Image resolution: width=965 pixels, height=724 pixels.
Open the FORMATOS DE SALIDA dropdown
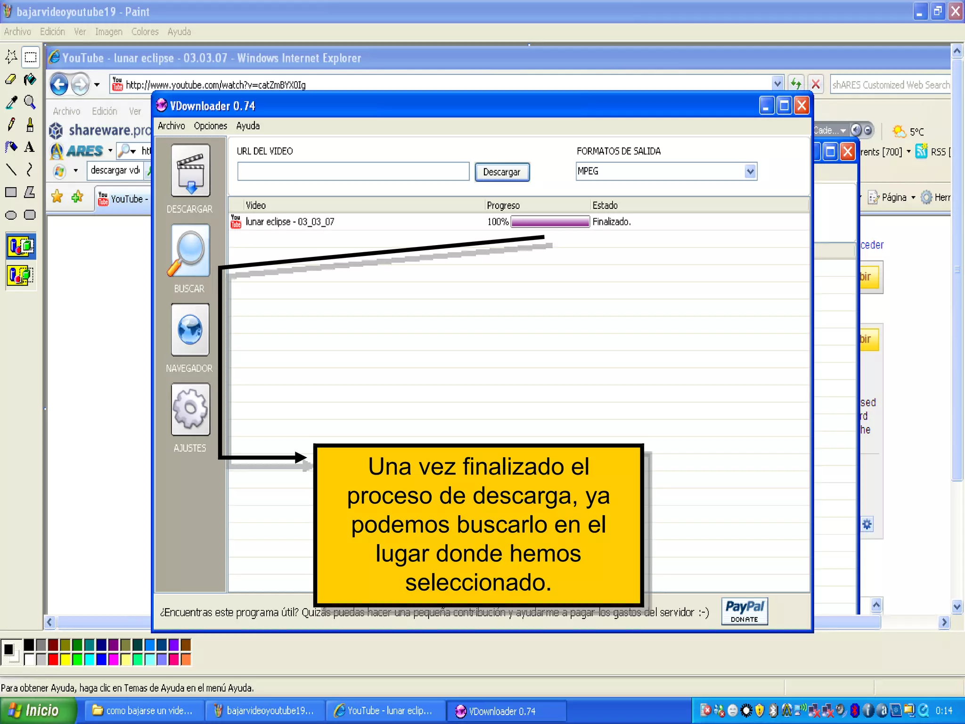click(750, 171)
